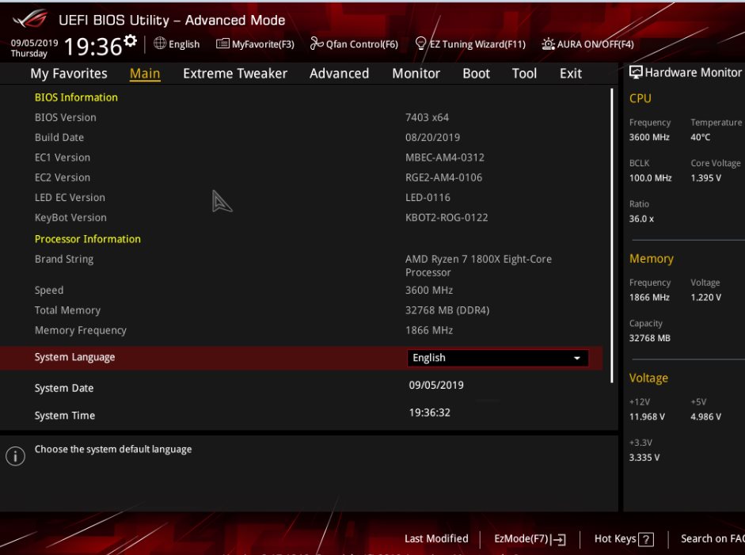Open the Extreme Tweaker tab
Viewport: 745px width, 555px height.
tap(235, 73)
